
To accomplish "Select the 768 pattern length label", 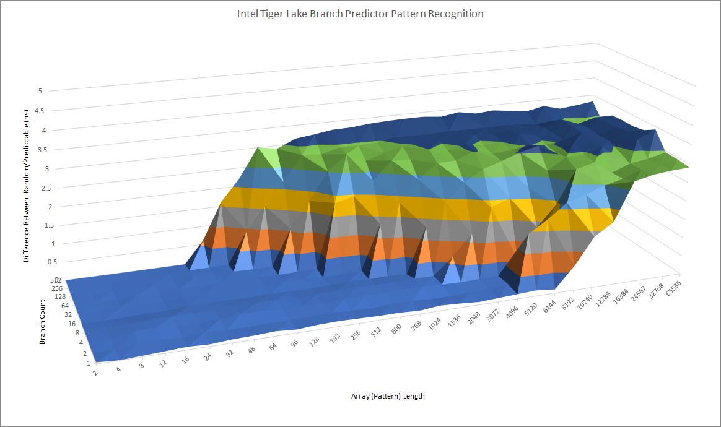I will 416,326.
